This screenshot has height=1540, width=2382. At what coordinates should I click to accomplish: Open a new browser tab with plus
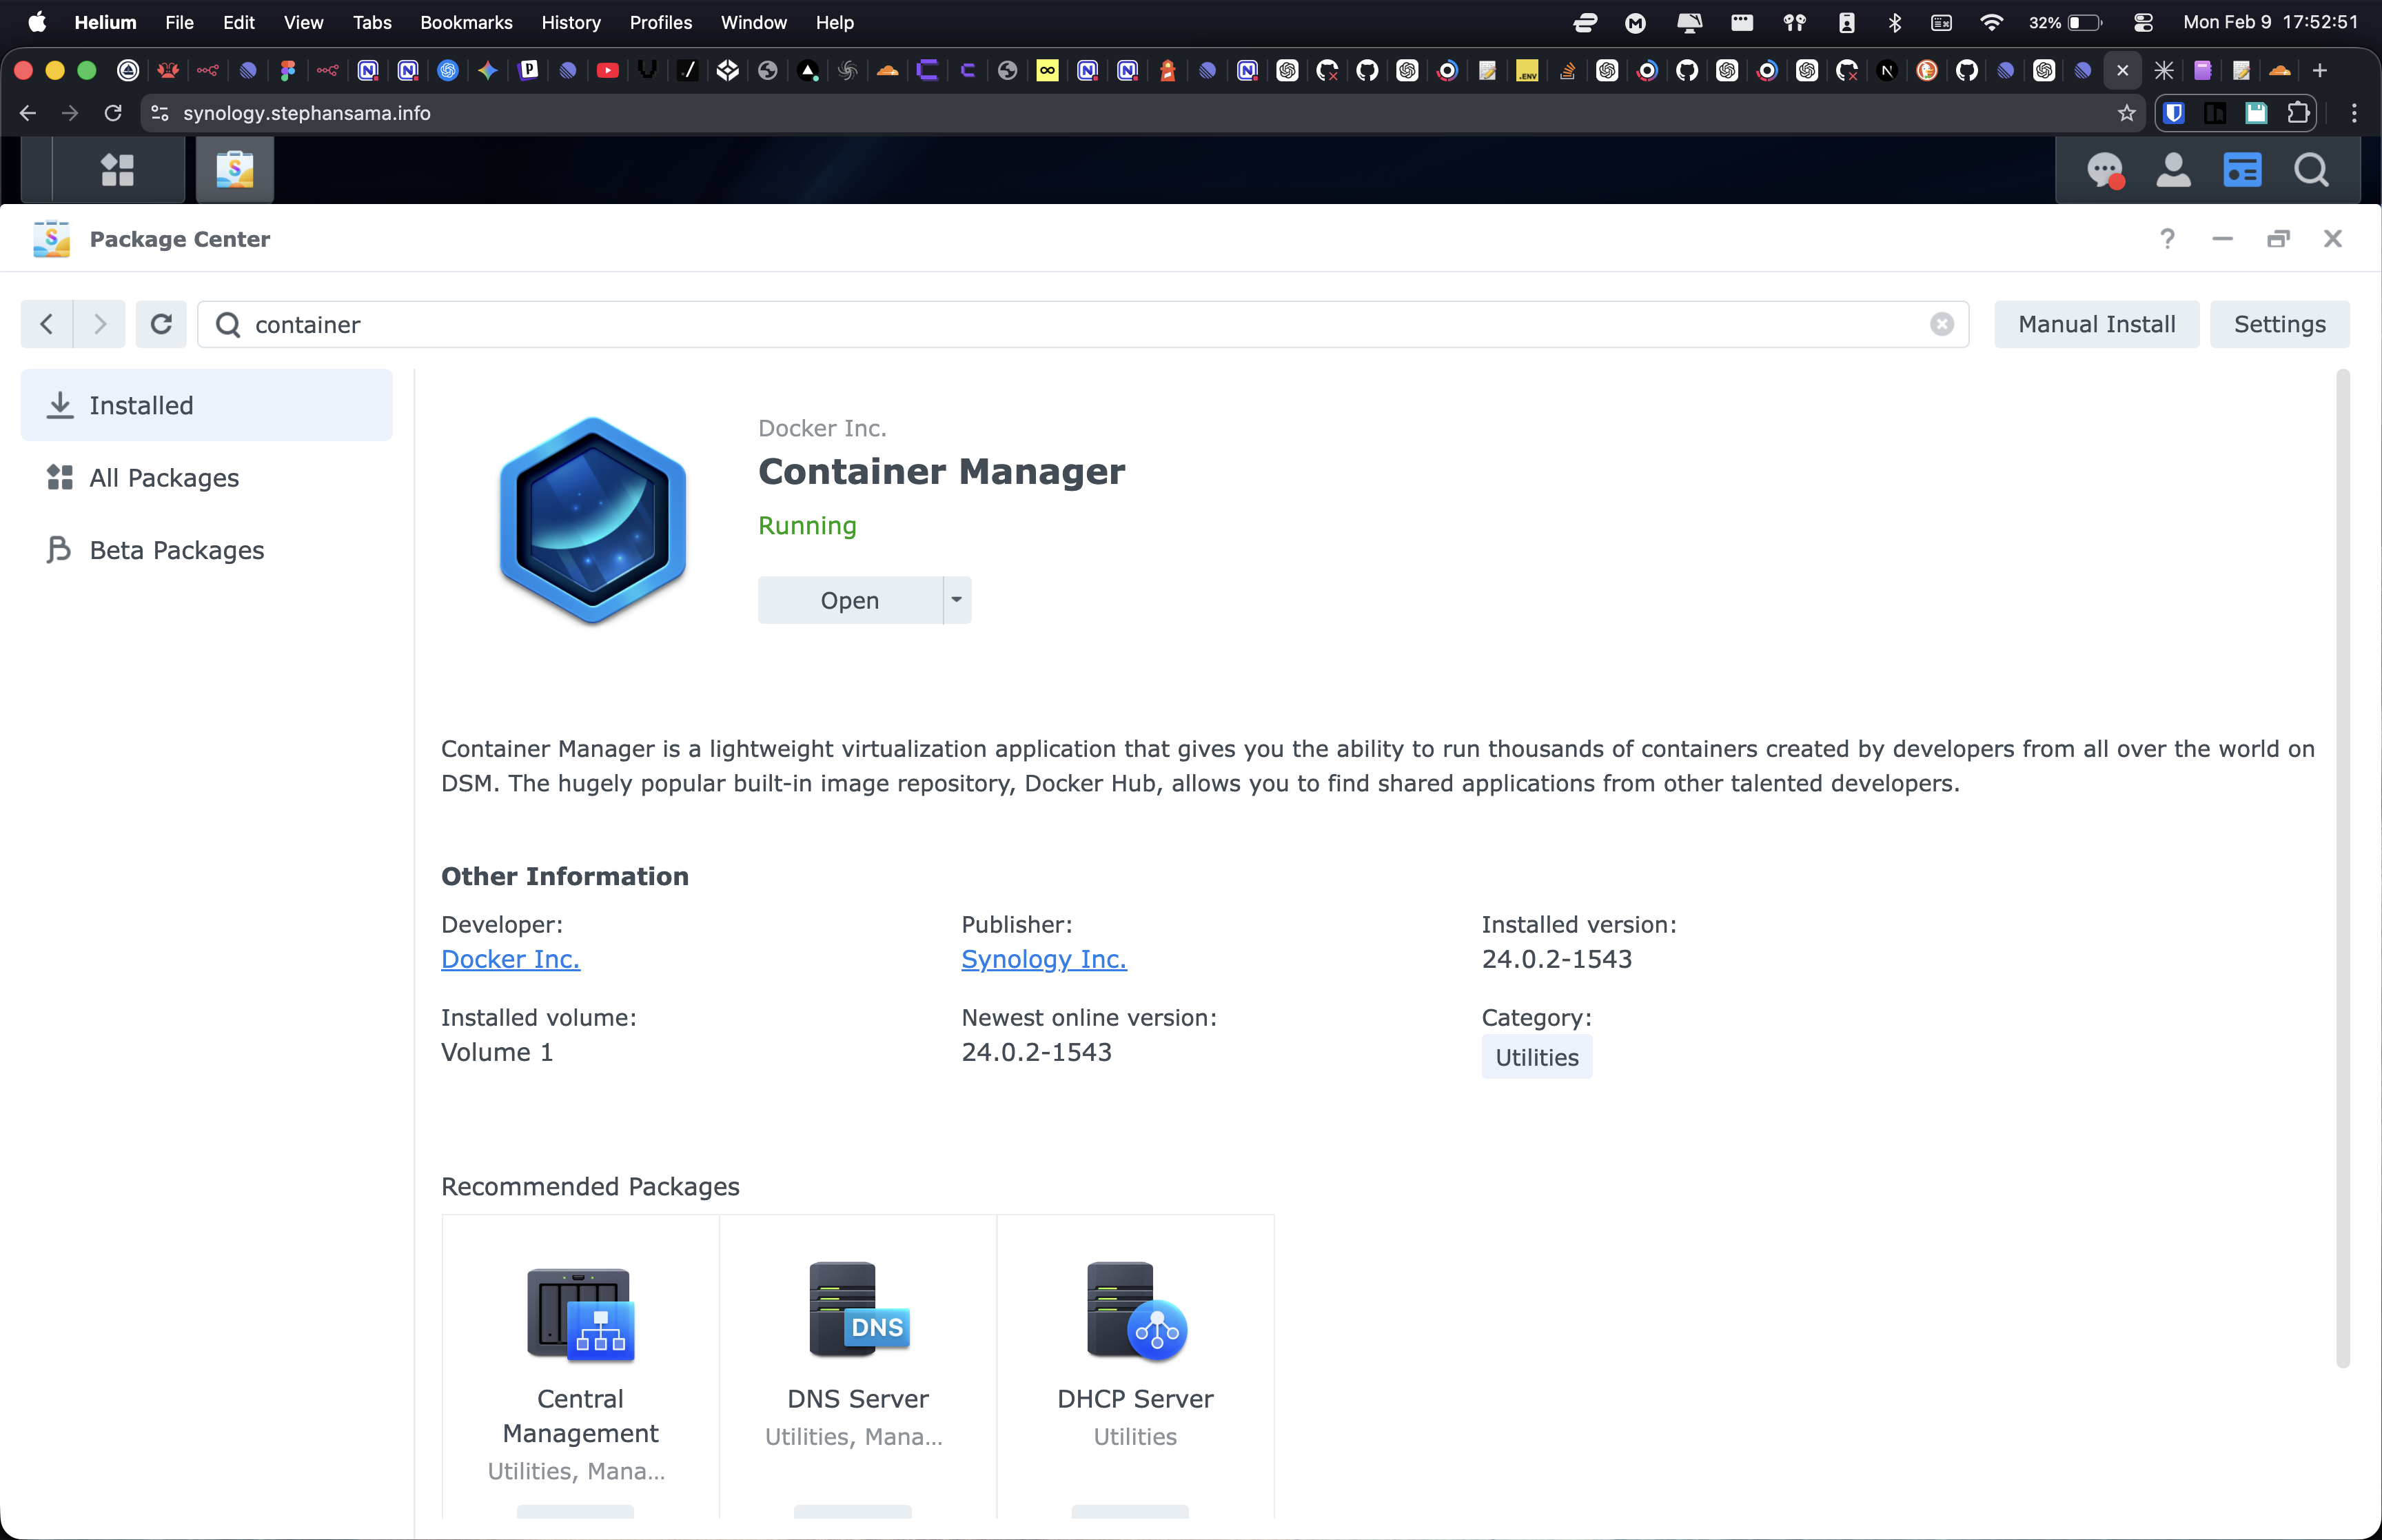coord(2320,70)
